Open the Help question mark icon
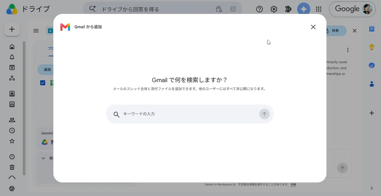The width and height of the screenshot is (381, 196). tap(259, 9)
